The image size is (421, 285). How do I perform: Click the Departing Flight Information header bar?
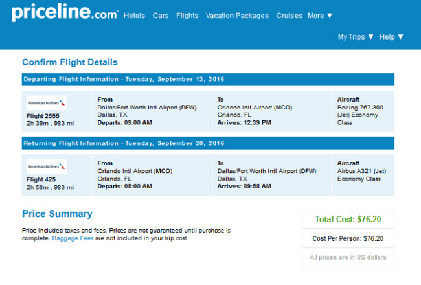[x=208, y=80]
